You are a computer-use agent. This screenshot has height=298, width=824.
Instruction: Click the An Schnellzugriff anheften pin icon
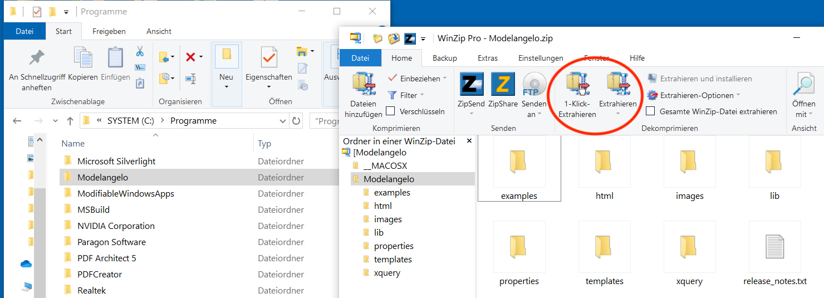pyautogui.click(x=37, y=58)
